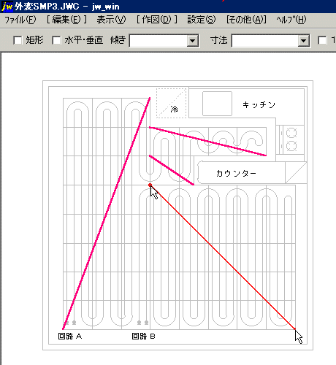Image resolution: width=336 pixels, height=365 pixels.
Task: Open the [編集(E)] menu
Action: click(66, 20)
